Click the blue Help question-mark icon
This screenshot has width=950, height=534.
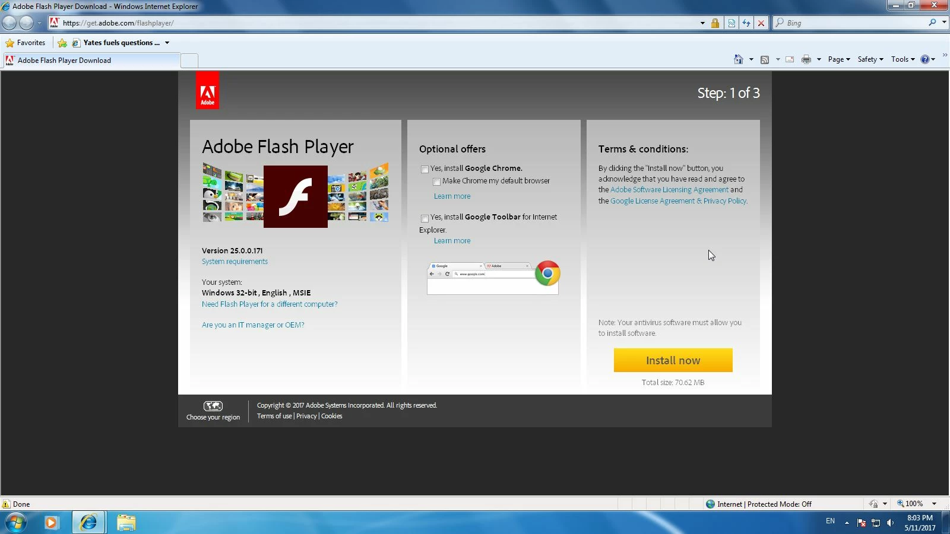[924, 59]
